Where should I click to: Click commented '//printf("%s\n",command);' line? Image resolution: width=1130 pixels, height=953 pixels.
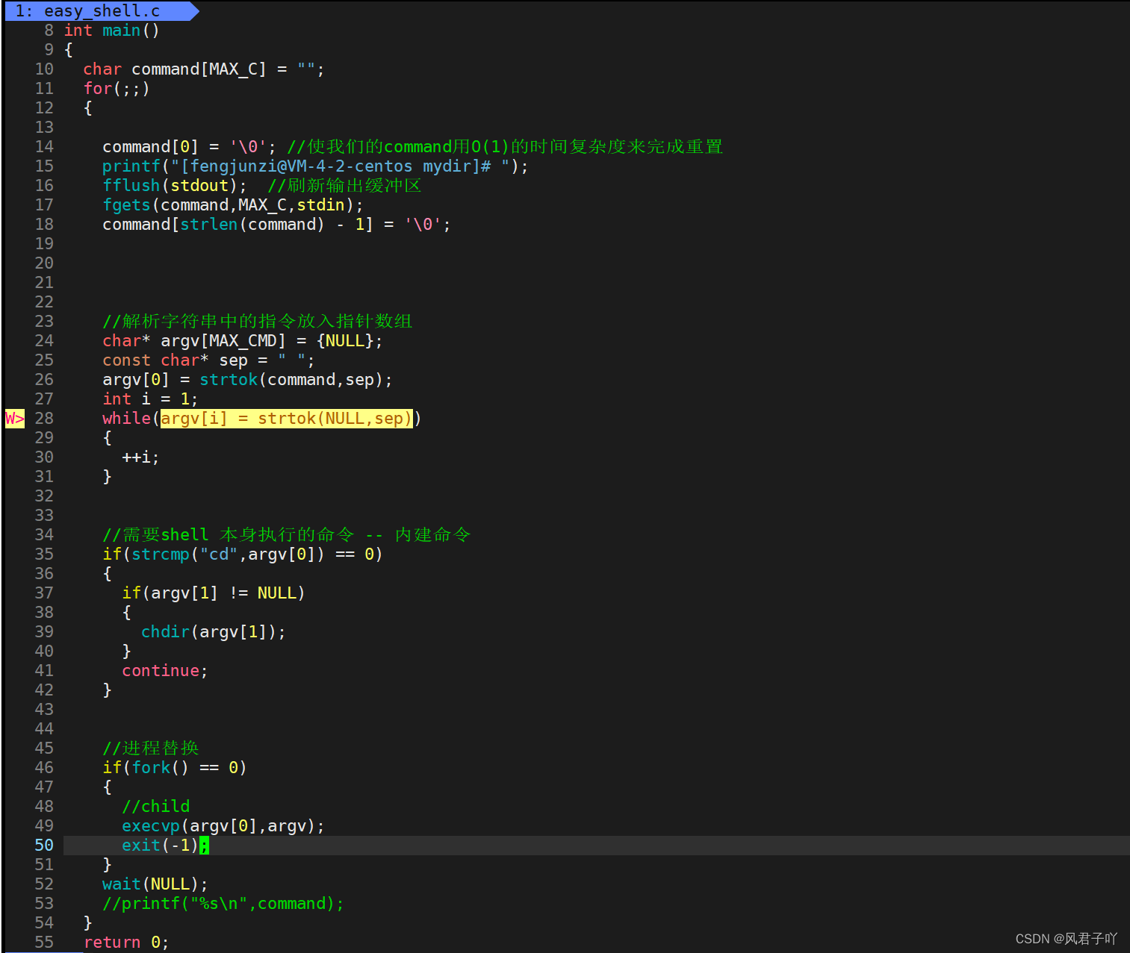pyautogui.click(x=223, y=903)
